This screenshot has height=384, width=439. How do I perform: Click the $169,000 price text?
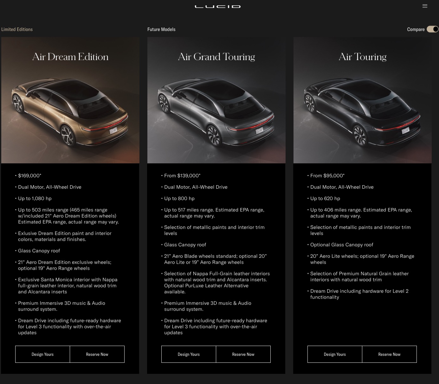(x=30, y=176)
